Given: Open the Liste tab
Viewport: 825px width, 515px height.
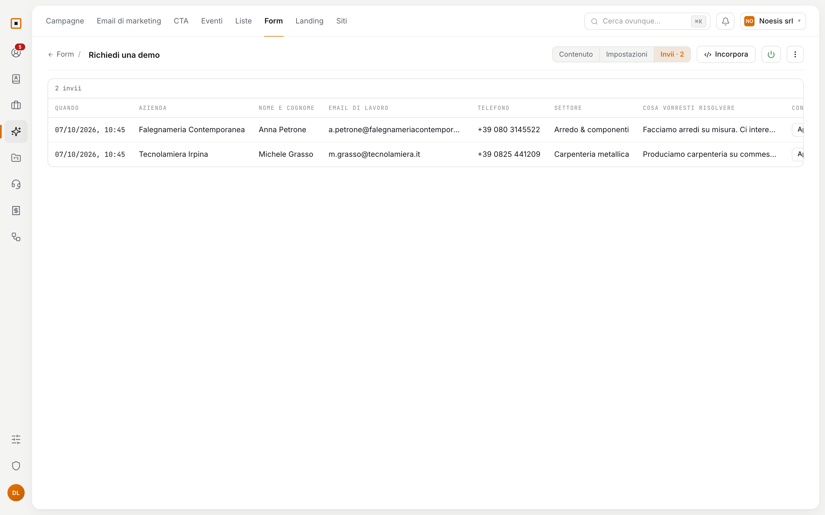Looking at the screenshot, I should pos(243,21).
